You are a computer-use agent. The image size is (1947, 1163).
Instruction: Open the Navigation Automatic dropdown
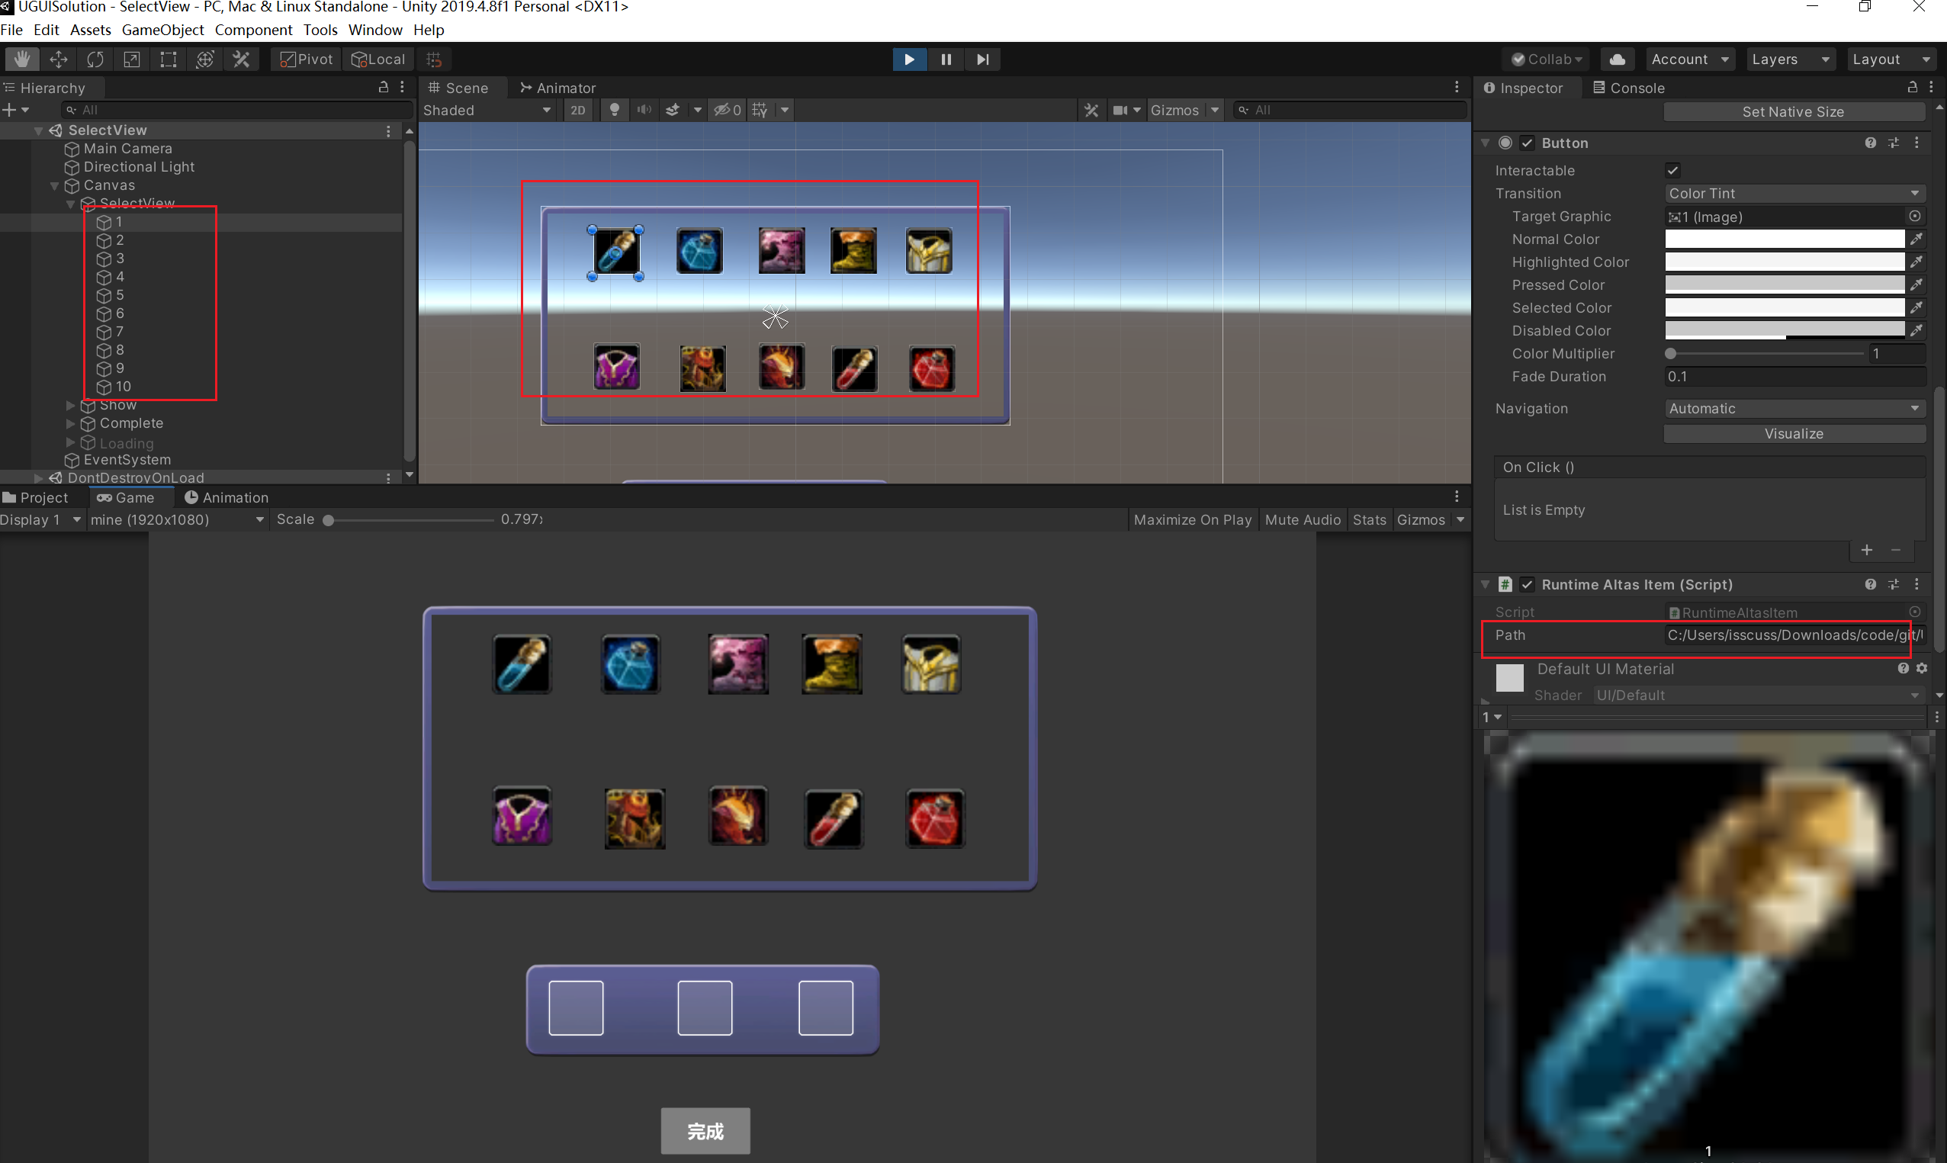1794,409
